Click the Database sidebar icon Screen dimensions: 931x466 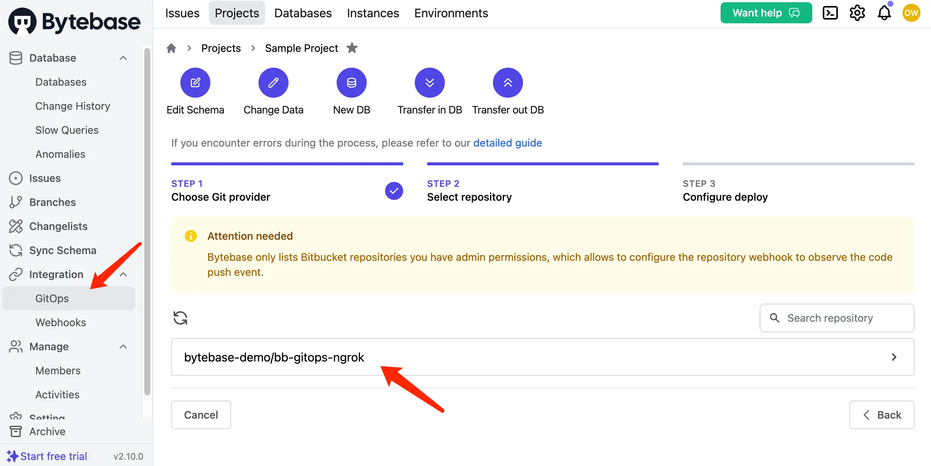tap(16, 58)
